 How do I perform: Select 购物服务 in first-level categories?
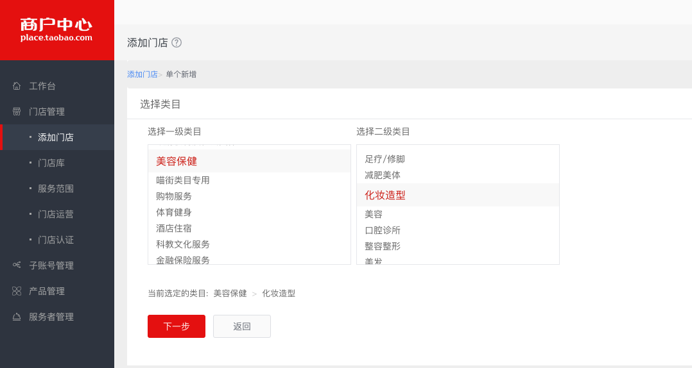(174, 196)
